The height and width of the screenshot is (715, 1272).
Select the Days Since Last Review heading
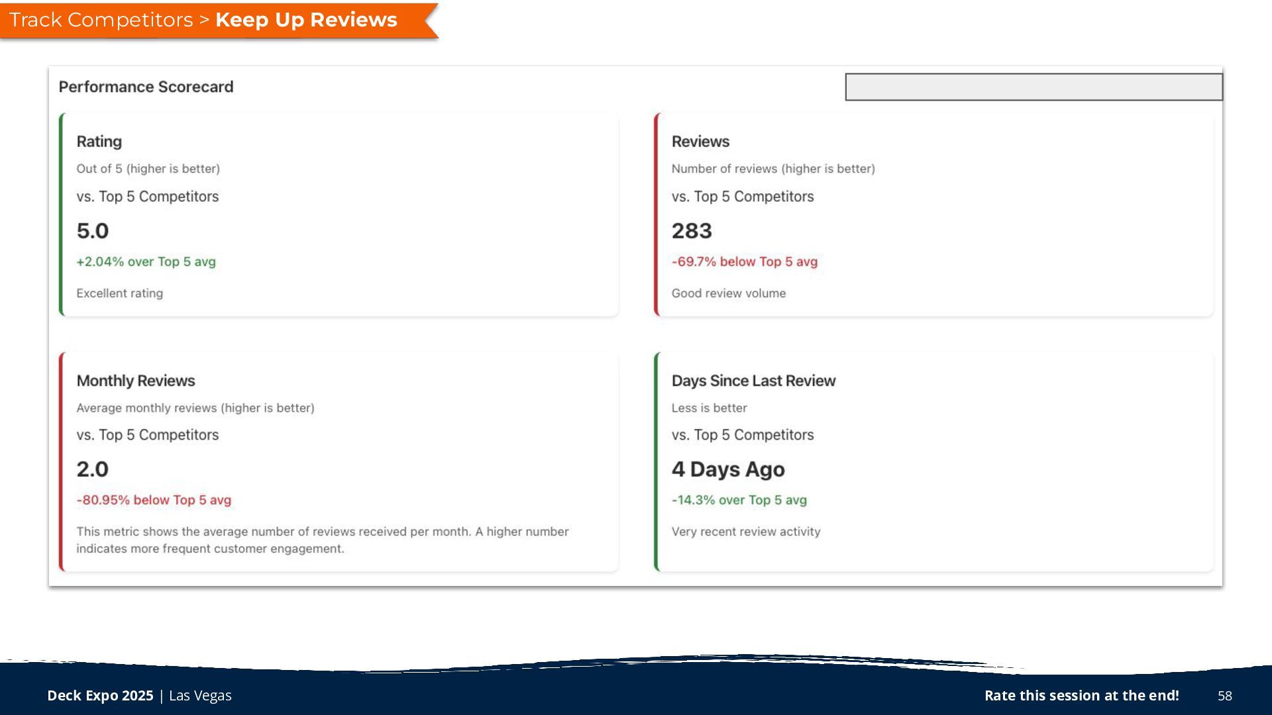(753, 381)
